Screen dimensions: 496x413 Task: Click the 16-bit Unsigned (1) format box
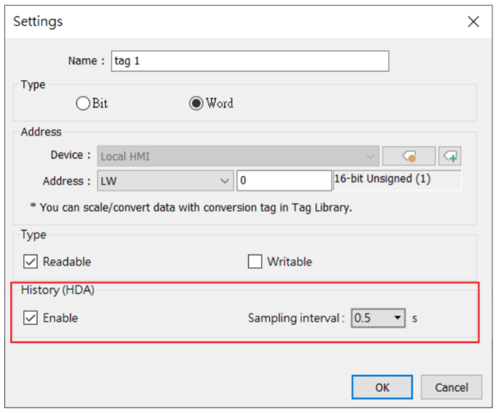coord(397,180)
